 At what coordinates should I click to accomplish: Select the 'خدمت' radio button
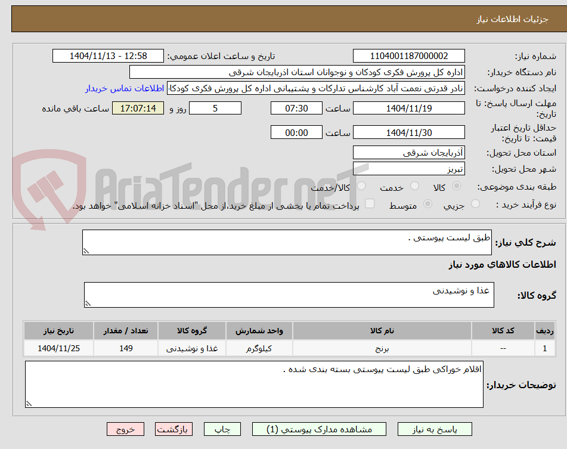pyautogui.click(x=414, y=186)
